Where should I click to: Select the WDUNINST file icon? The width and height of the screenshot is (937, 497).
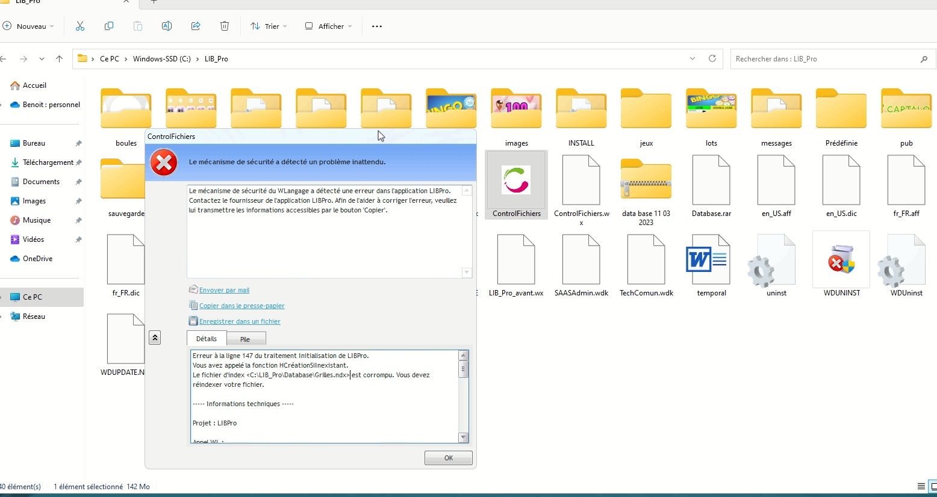coord(841,264)
